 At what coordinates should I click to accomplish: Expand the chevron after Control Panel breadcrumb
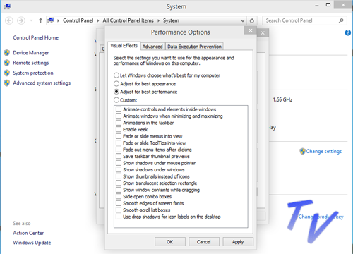pyautogui.click(x=98, y=20)
